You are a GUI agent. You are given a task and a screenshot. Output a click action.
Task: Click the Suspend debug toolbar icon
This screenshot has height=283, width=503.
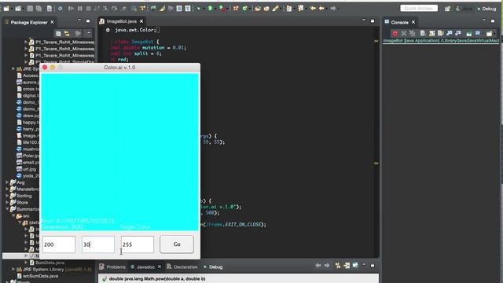point(79,9)
